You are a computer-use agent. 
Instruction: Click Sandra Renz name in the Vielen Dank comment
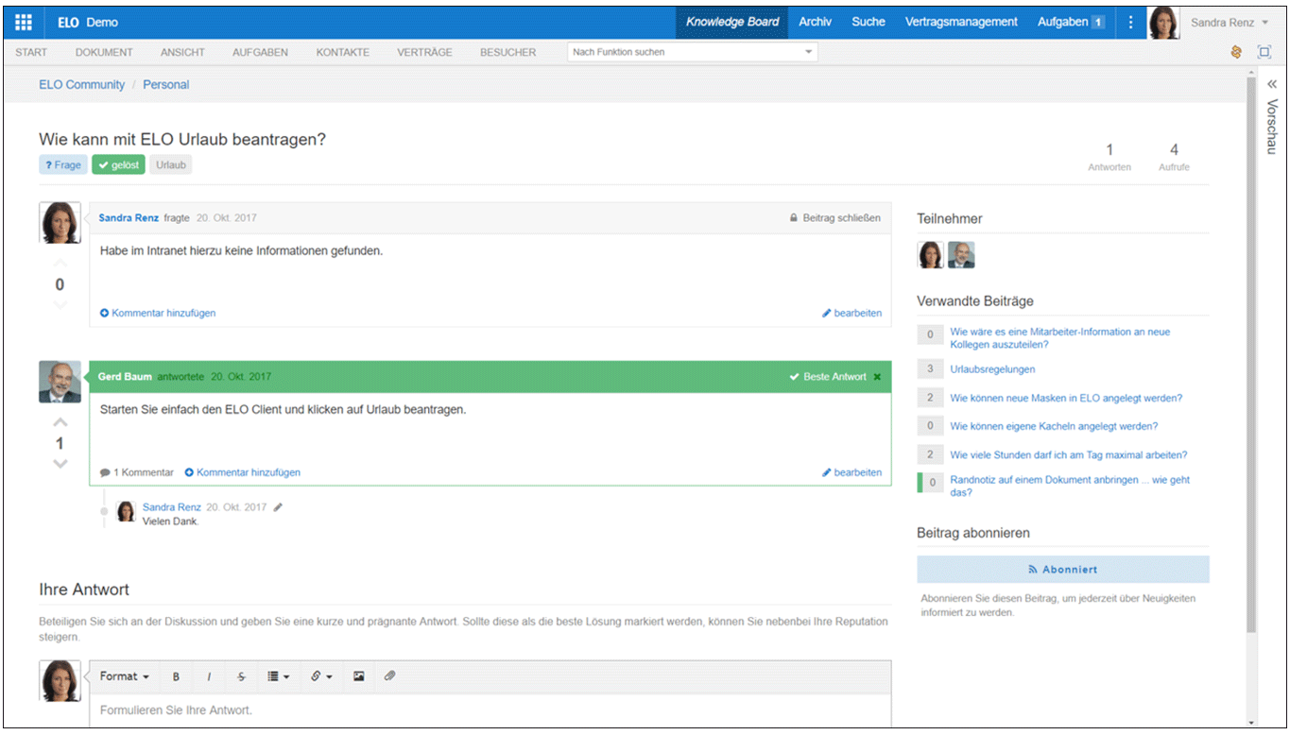coord(171,507)
